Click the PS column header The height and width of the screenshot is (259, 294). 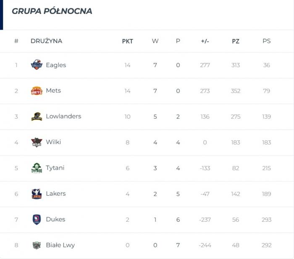click(x=266, y=41)
